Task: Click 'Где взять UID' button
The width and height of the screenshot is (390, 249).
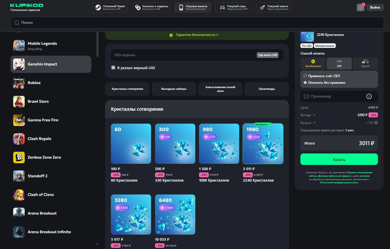Action: coord(268,55)
